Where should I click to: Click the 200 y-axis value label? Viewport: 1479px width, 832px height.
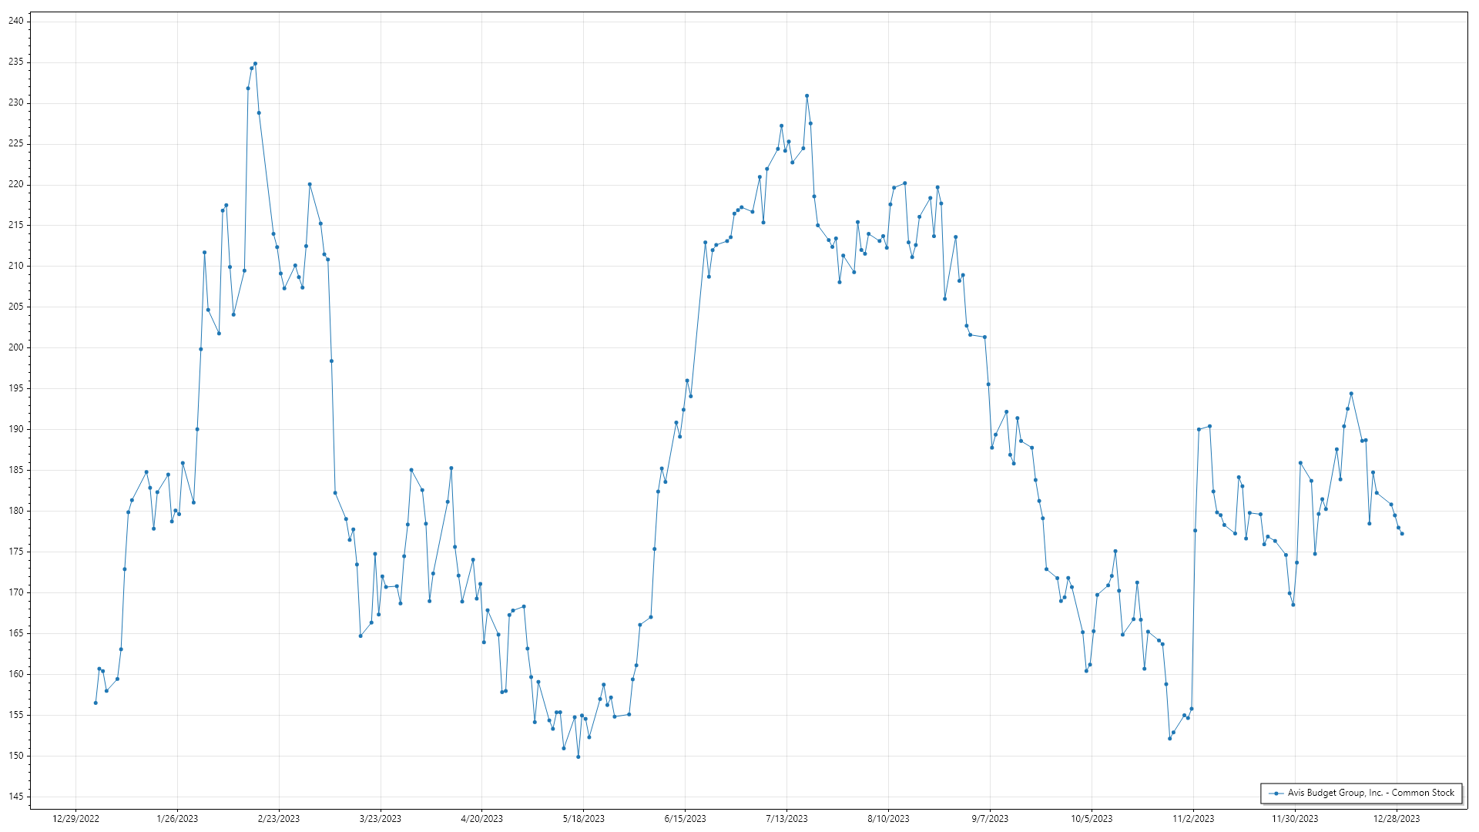(15, 347)
